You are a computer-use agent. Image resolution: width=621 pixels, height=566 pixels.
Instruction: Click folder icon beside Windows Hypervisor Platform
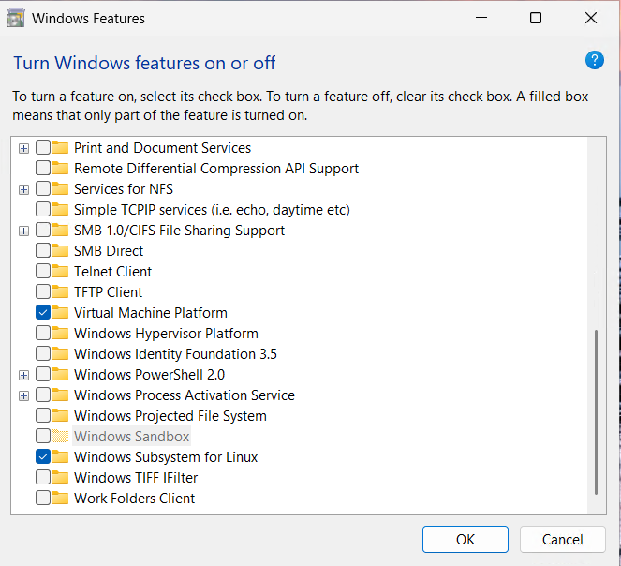(x=61, y=334)
